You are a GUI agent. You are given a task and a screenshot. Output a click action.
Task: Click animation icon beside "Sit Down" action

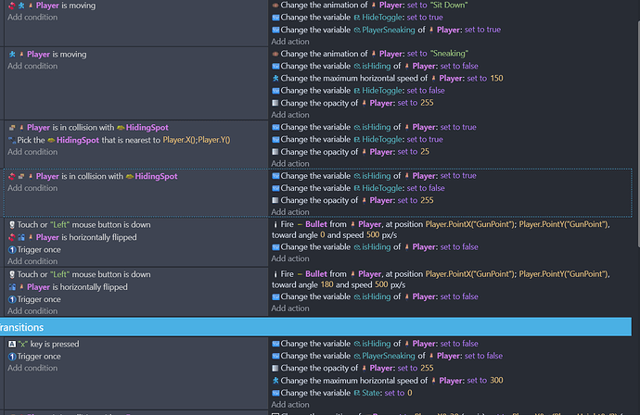[x=275, y=6]
